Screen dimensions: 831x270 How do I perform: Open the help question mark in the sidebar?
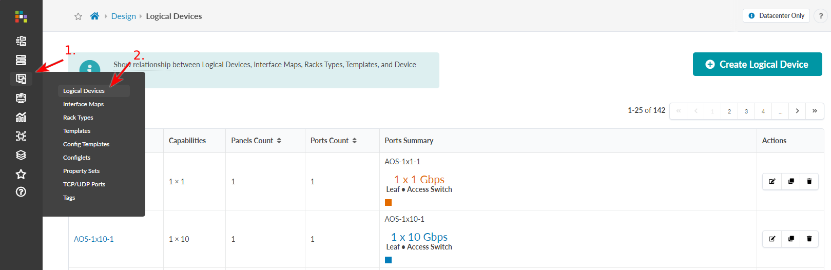point(21,192)
